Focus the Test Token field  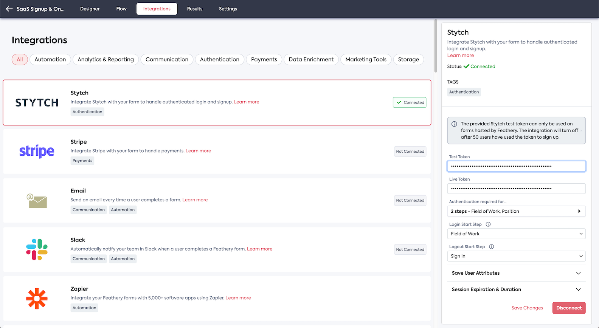point(517,166)
